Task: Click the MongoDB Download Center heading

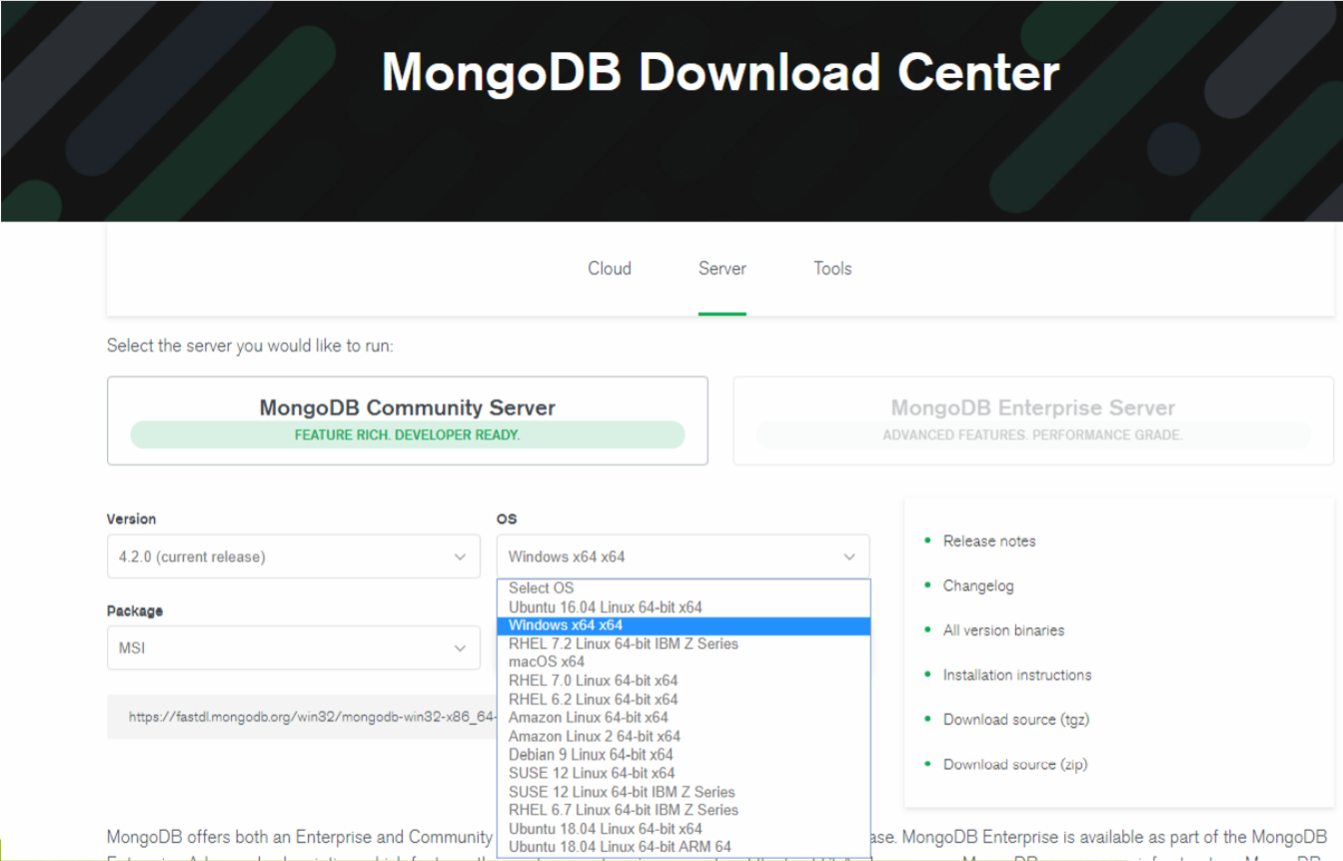Action: coord(720,72)
